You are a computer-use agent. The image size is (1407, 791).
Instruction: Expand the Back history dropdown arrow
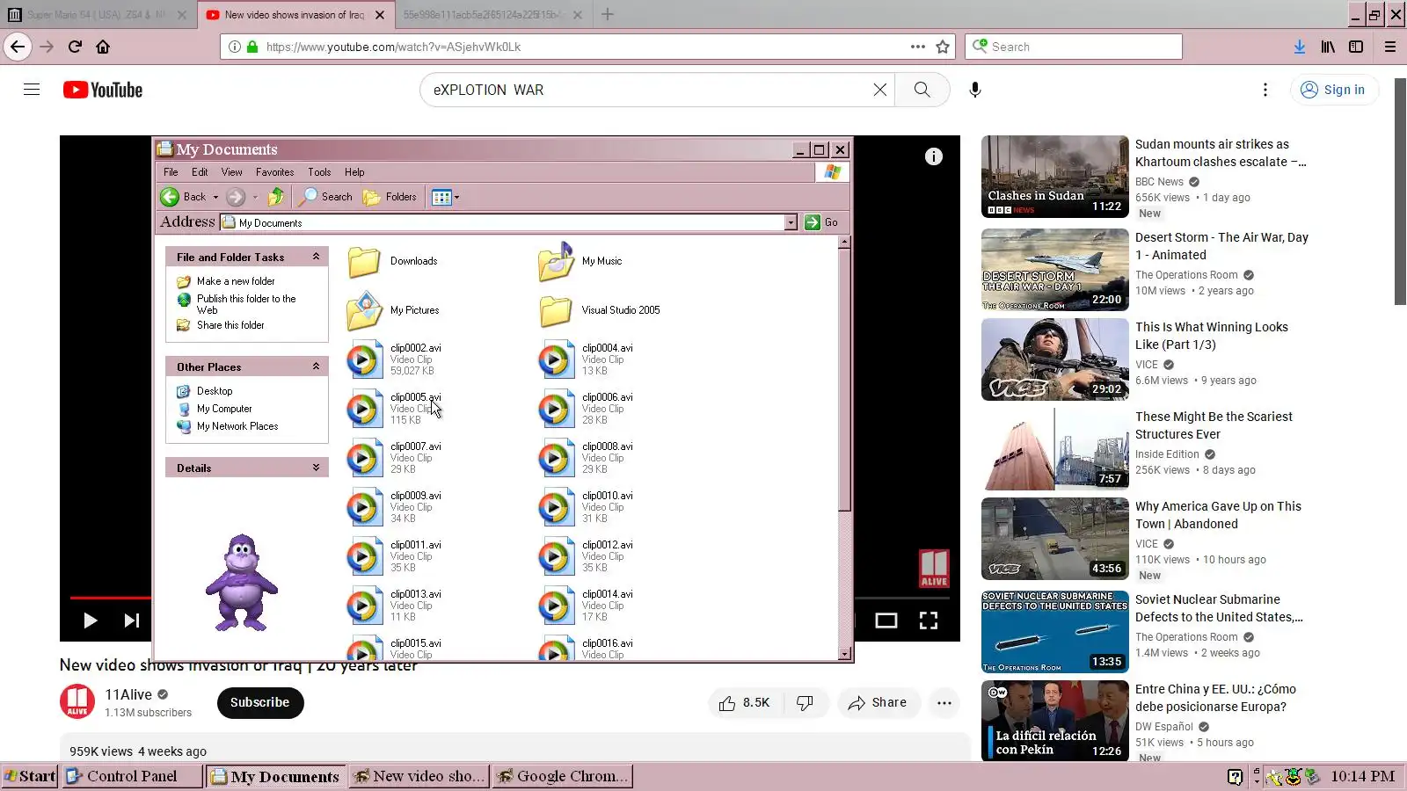[x=215, y=198]
